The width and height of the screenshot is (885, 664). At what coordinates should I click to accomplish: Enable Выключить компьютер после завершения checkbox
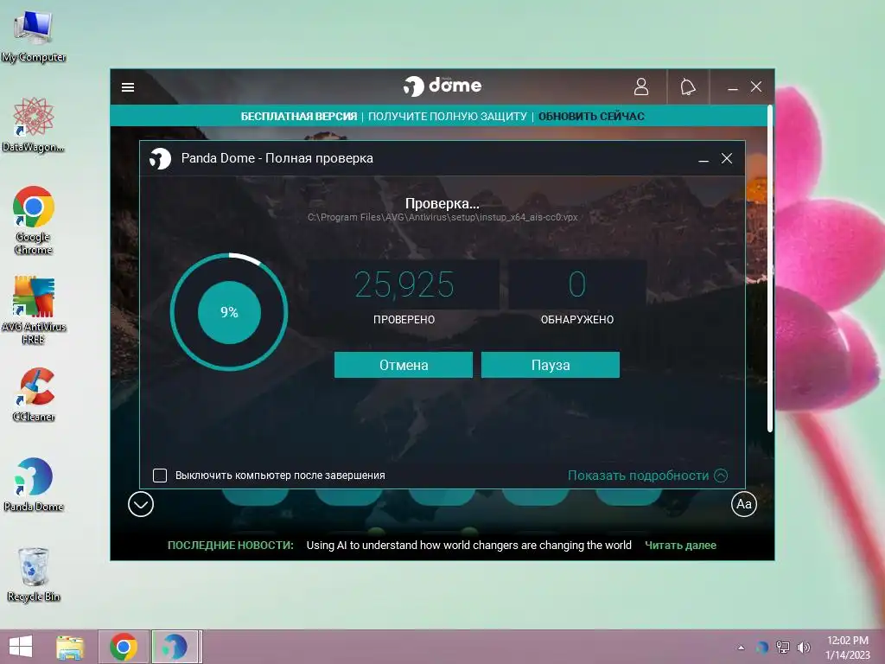(x=160, y=476)
